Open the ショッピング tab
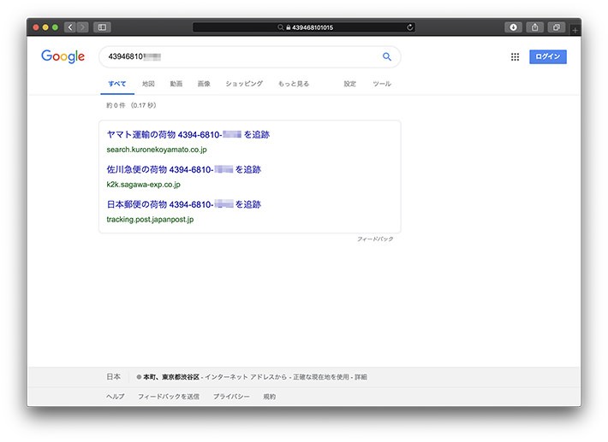This screenshot has height=442, width=608. 244,84
